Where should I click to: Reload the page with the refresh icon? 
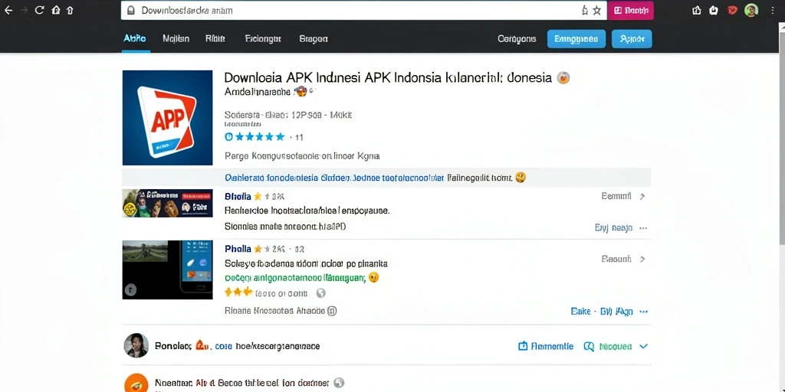point(40,10)
